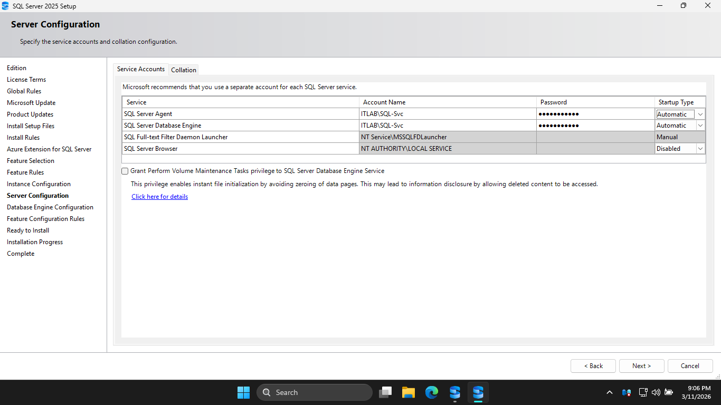Click the Next button

(x=641, y=366)
